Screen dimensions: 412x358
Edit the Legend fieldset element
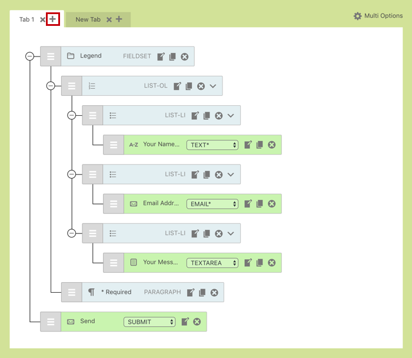161,56
